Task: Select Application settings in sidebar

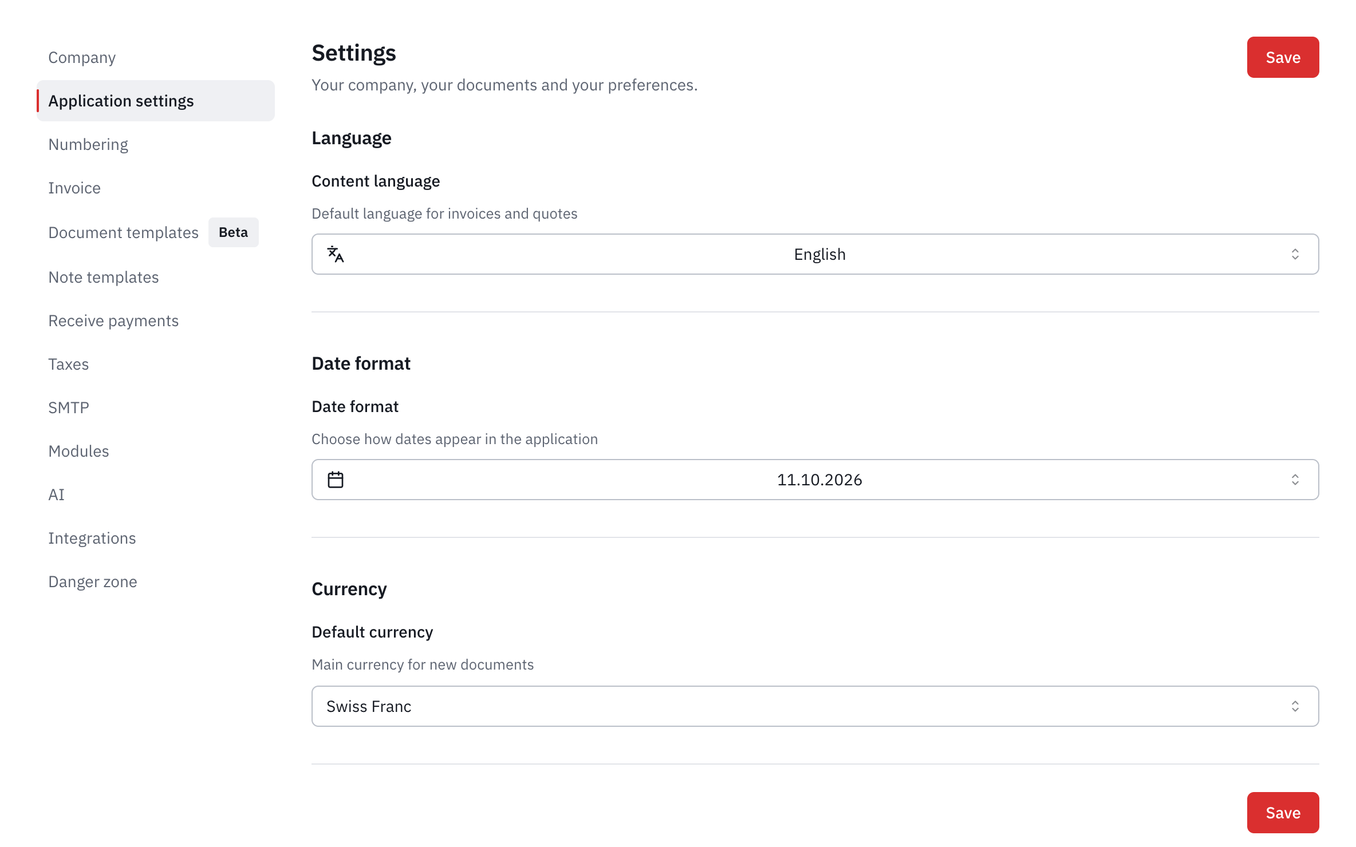Action: pos(156,101)
